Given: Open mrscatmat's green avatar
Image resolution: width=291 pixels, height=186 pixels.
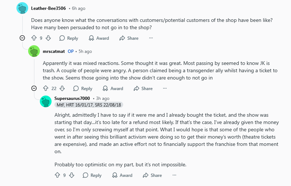Looking at the screenshot, I should [34, 51].
